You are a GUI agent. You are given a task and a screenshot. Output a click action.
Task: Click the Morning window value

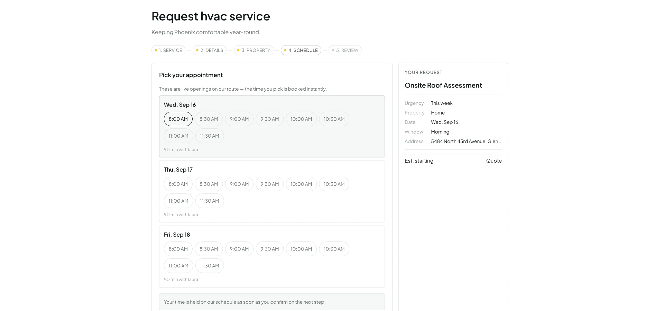(x=440, y=132)
